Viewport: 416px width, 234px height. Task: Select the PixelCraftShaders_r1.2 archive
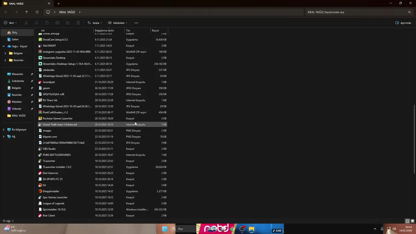click(103, 112)
